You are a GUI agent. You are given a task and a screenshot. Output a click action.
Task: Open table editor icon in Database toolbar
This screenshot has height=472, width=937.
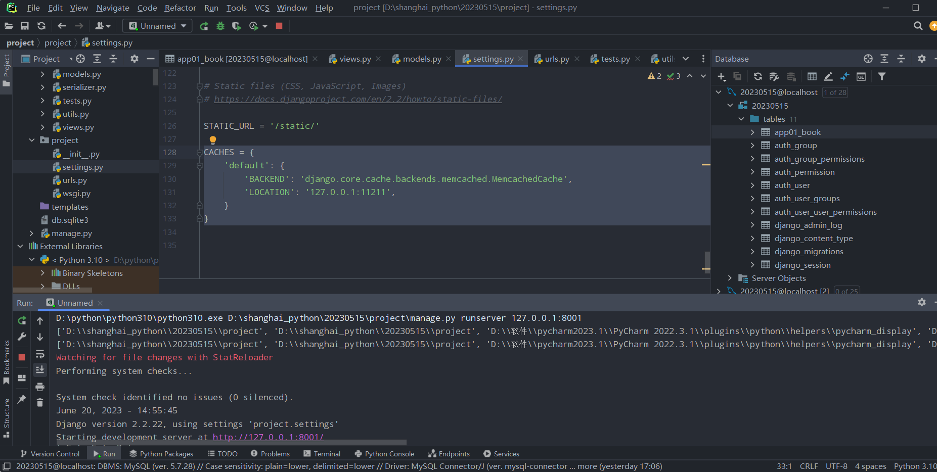[812, 76]
